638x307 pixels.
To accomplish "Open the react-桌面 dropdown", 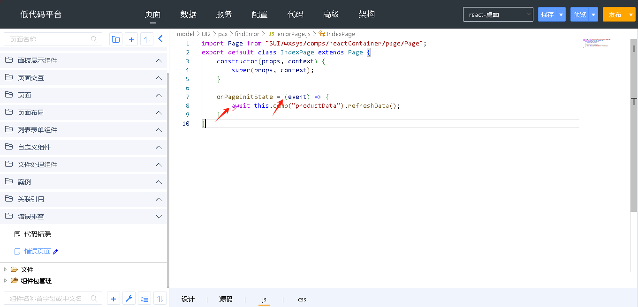I will click(x=498, y=15).
